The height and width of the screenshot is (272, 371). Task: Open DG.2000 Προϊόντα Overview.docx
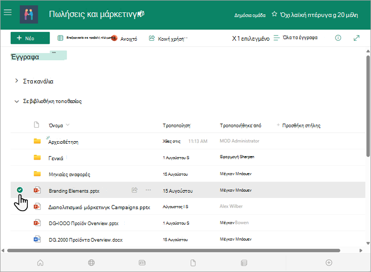[x=86, y=240]
